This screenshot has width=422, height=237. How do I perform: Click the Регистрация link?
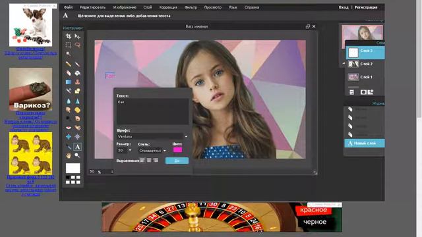[366, 7]
